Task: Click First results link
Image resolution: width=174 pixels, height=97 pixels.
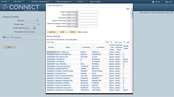Action: tap(107, 42)
